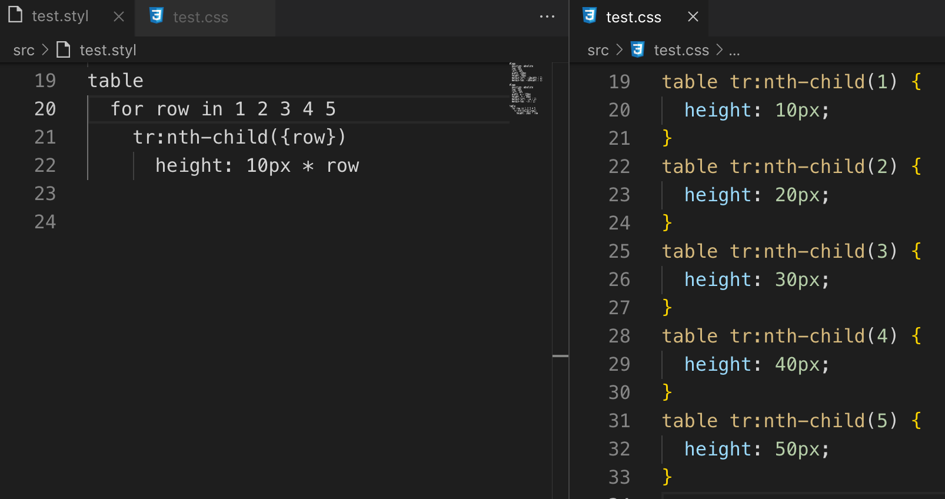Place cursor on the for row line
Image resolution: width=945 pixels, height=499 pixels.
[224, 109]
